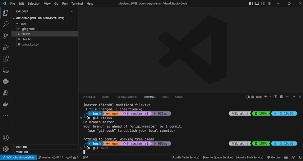Screen dimensions: 303x161
Task: Open the Selection menu
Action: [34, 3]
